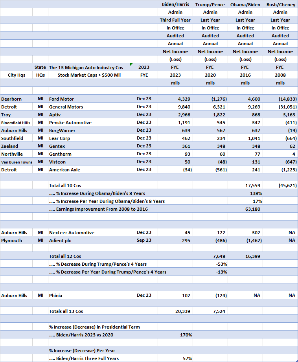Click the Van Buren Towns cell
Image resolution: width=298 pixels, height=362 pixels.
(x=17, y=162)
